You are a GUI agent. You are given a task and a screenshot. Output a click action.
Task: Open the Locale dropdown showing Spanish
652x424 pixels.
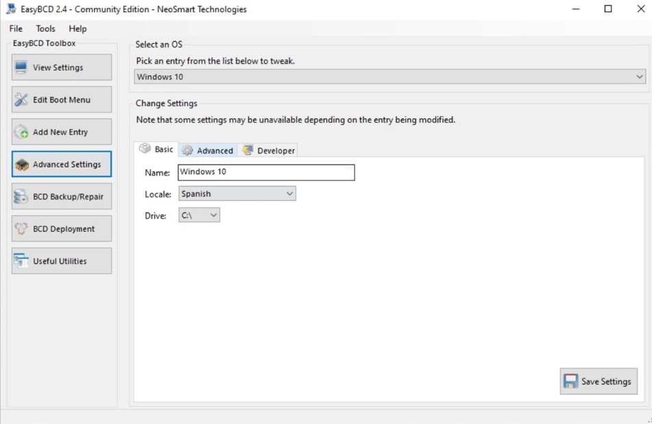289,194
